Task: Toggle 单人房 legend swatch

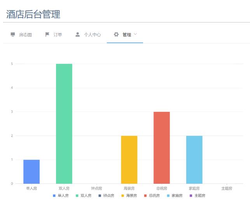Action: point(54,195)
